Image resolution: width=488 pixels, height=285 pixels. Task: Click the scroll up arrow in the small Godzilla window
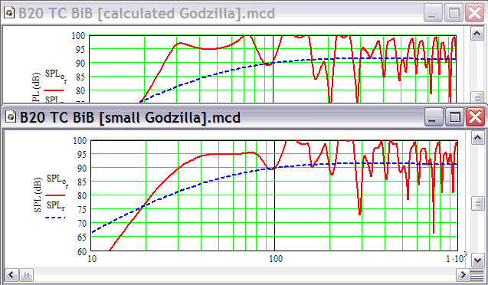[478, 138]
